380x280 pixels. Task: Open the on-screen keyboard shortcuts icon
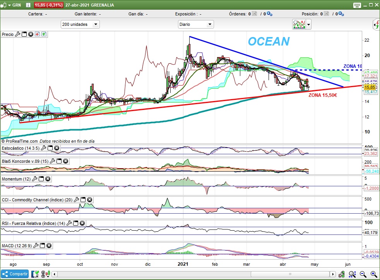pos(357,5)
